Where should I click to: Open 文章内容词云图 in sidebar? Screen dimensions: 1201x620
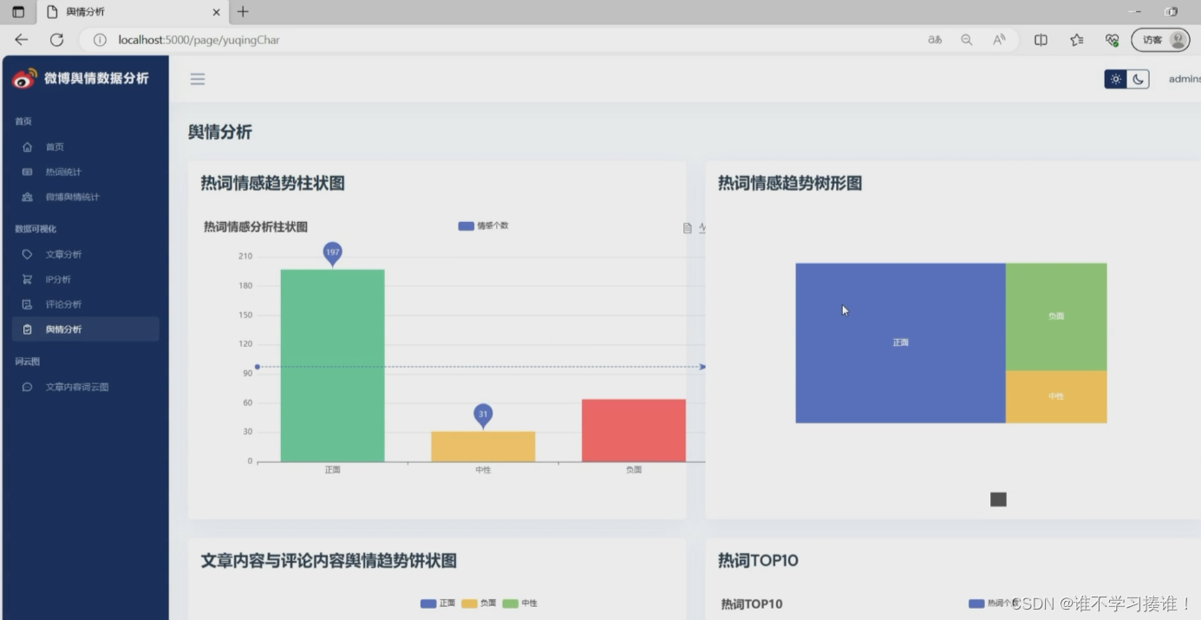coord(76,388)
